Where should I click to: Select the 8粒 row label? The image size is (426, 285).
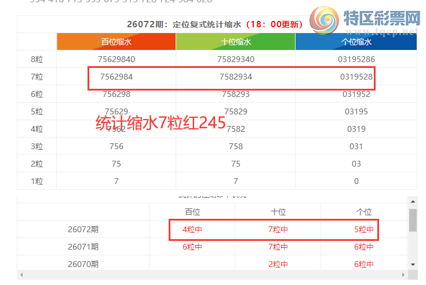tap(37, 59)
